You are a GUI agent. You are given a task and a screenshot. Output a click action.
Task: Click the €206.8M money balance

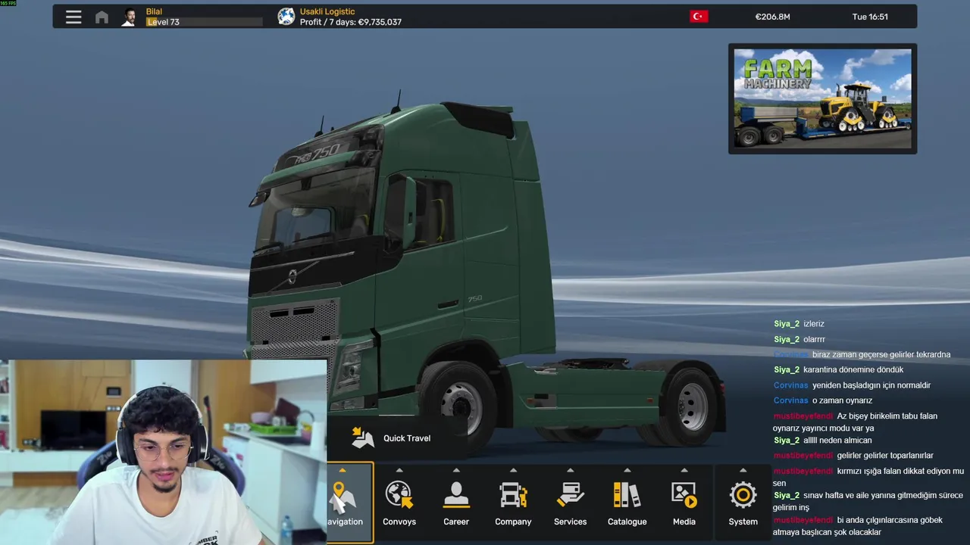point(772,17)
